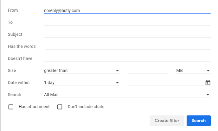The width and height of the screenshot is (218, 131).
Task: Click the Has the words field
Action: [x=128, y=47]
